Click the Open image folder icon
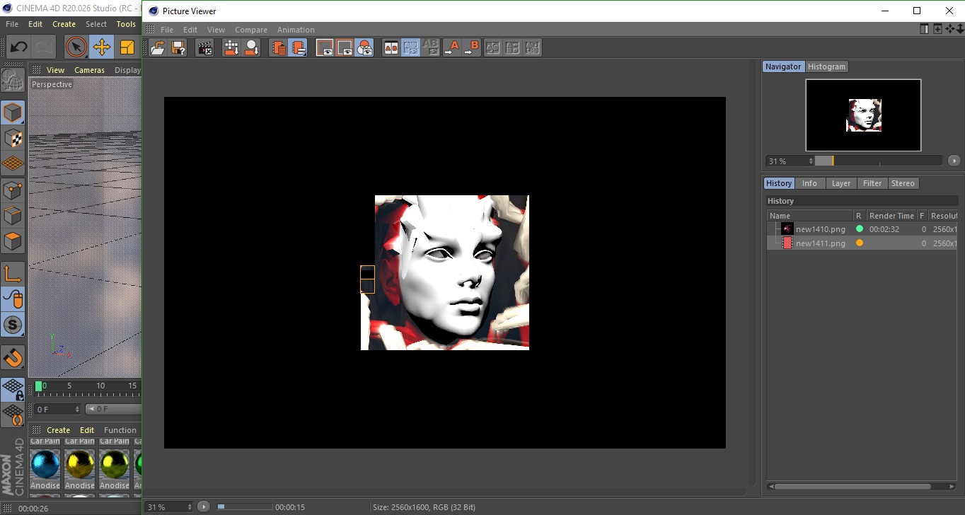The image size is (965, 515). click(158, 48)
